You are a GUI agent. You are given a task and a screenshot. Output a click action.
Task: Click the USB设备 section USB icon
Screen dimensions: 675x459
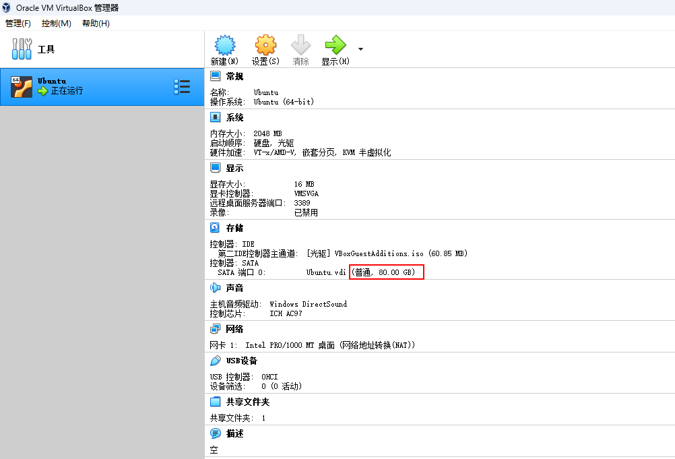pyautogui.click(x=216, y=361)
